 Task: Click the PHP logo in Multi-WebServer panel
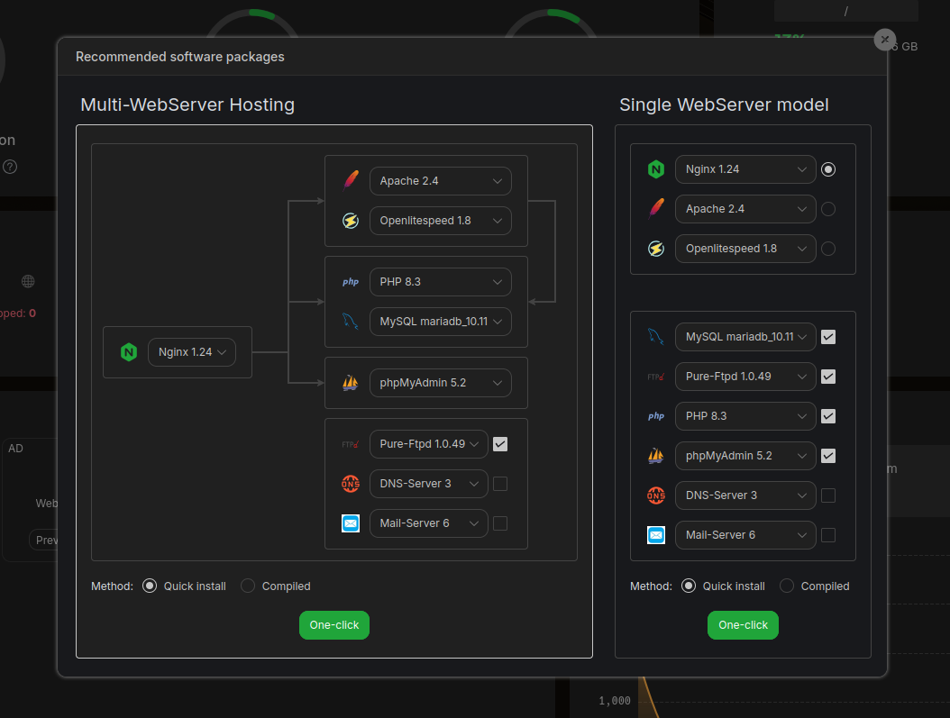(351, 282)
